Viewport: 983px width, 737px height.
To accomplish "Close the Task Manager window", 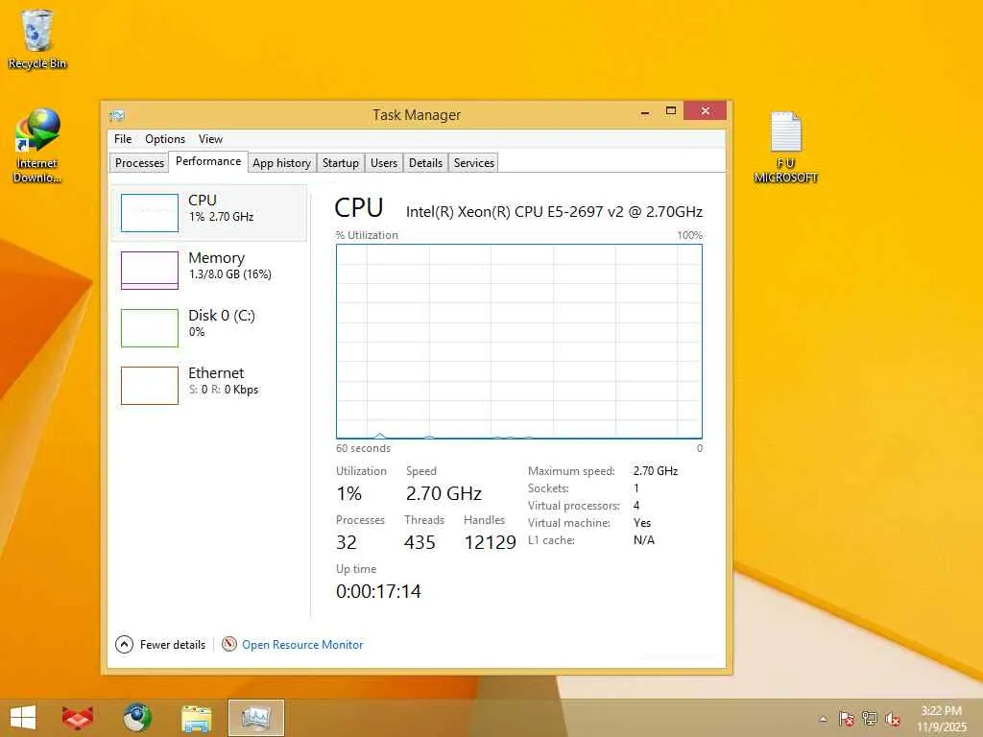I will pyautogui.click(x=706, y=111).
